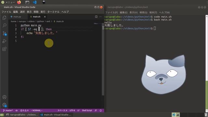Open the 端末(T) menu in terminal window
The image size is (208, 117).
click(153, 12)
